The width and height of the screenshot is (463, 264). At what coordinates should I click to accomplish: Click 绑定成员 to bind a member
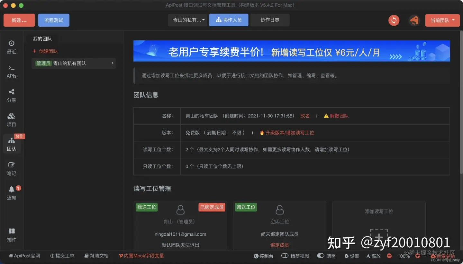279,245
